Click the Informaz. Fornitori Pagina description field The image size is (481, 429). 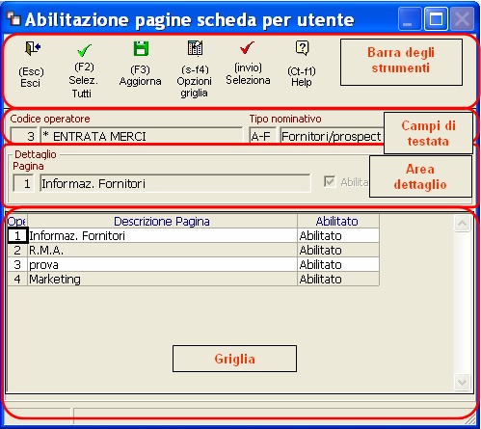click(x=175, y=183)
